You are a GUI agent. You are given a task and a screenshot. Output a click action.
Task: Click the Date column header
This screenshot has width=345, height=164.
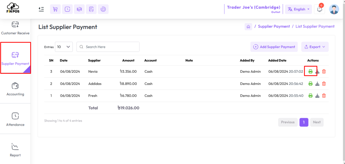[64, 61]
